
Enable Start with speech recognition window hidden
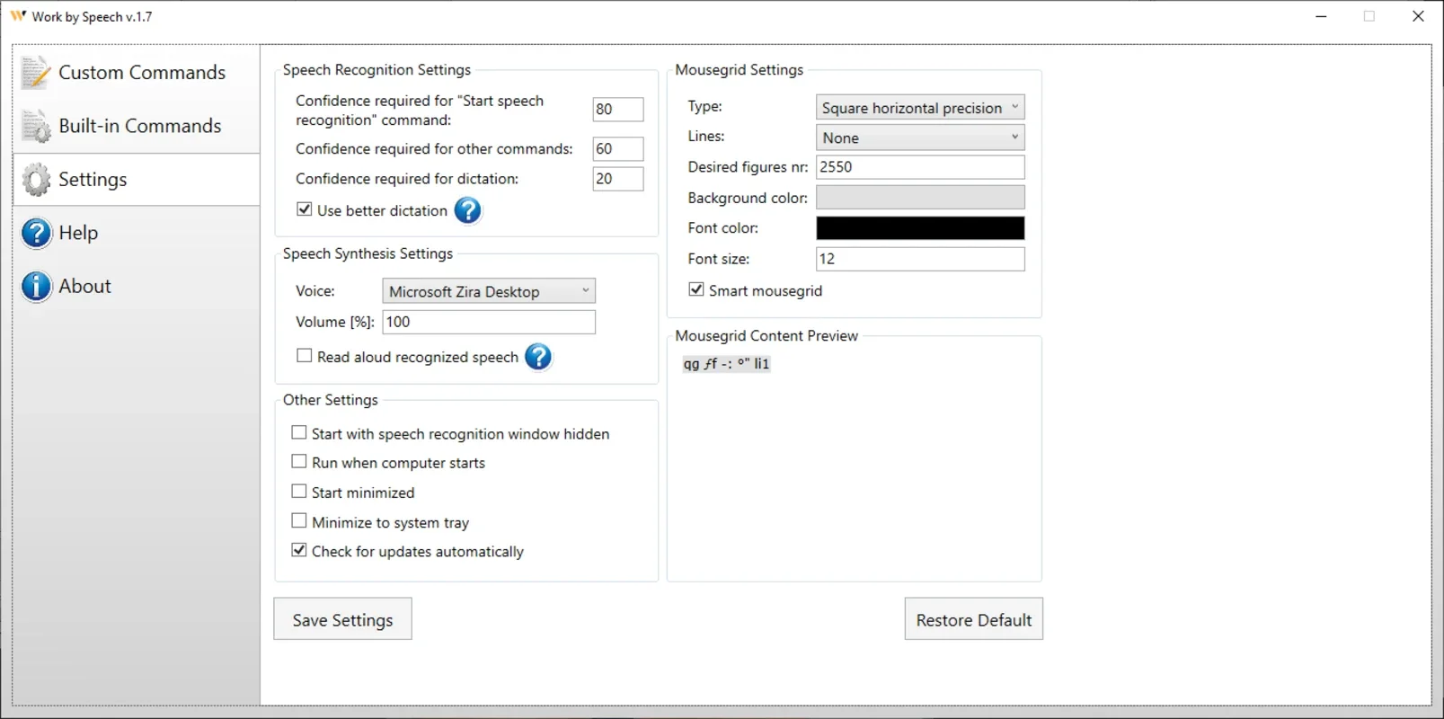click(299, 433)
